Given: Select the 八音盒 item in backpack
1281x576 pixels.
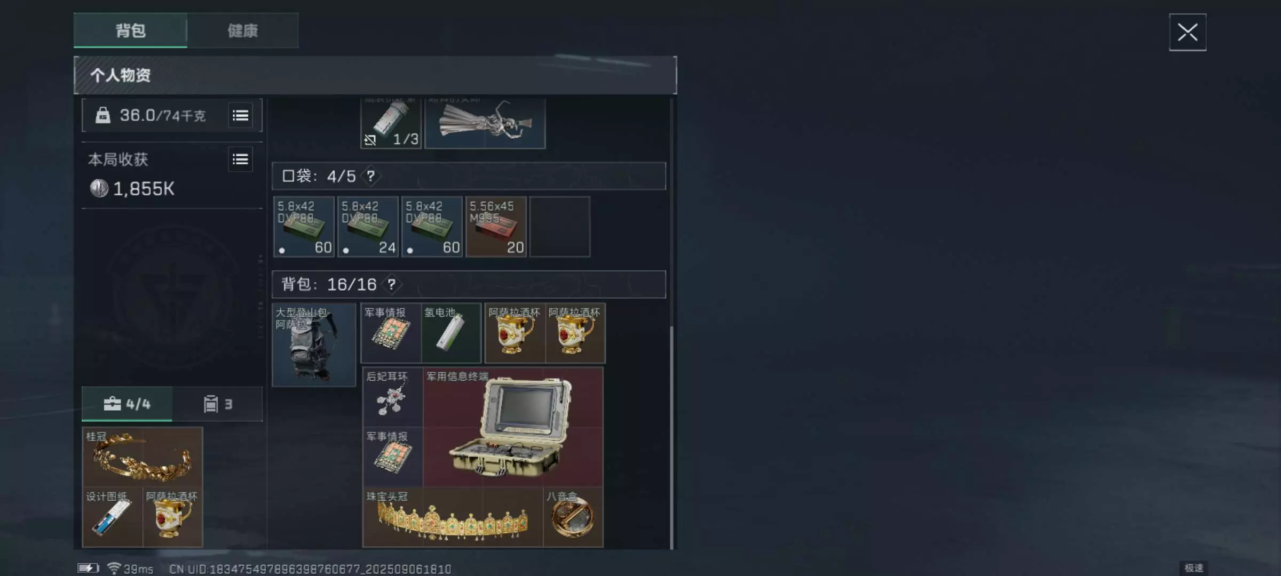Looking at the screenshot, I should (x=573, y=517).
